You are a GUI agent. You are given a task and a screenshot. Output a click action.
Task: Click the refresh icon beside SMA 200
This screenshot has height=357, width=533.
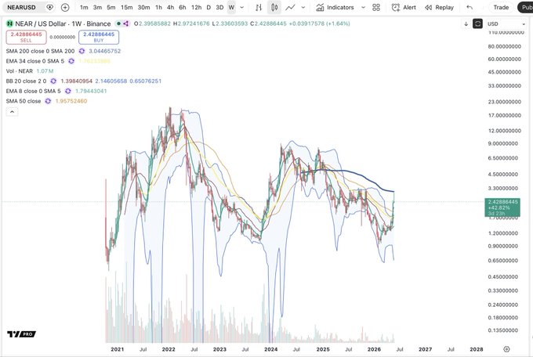pyautogui.click(x=82, y=51)
